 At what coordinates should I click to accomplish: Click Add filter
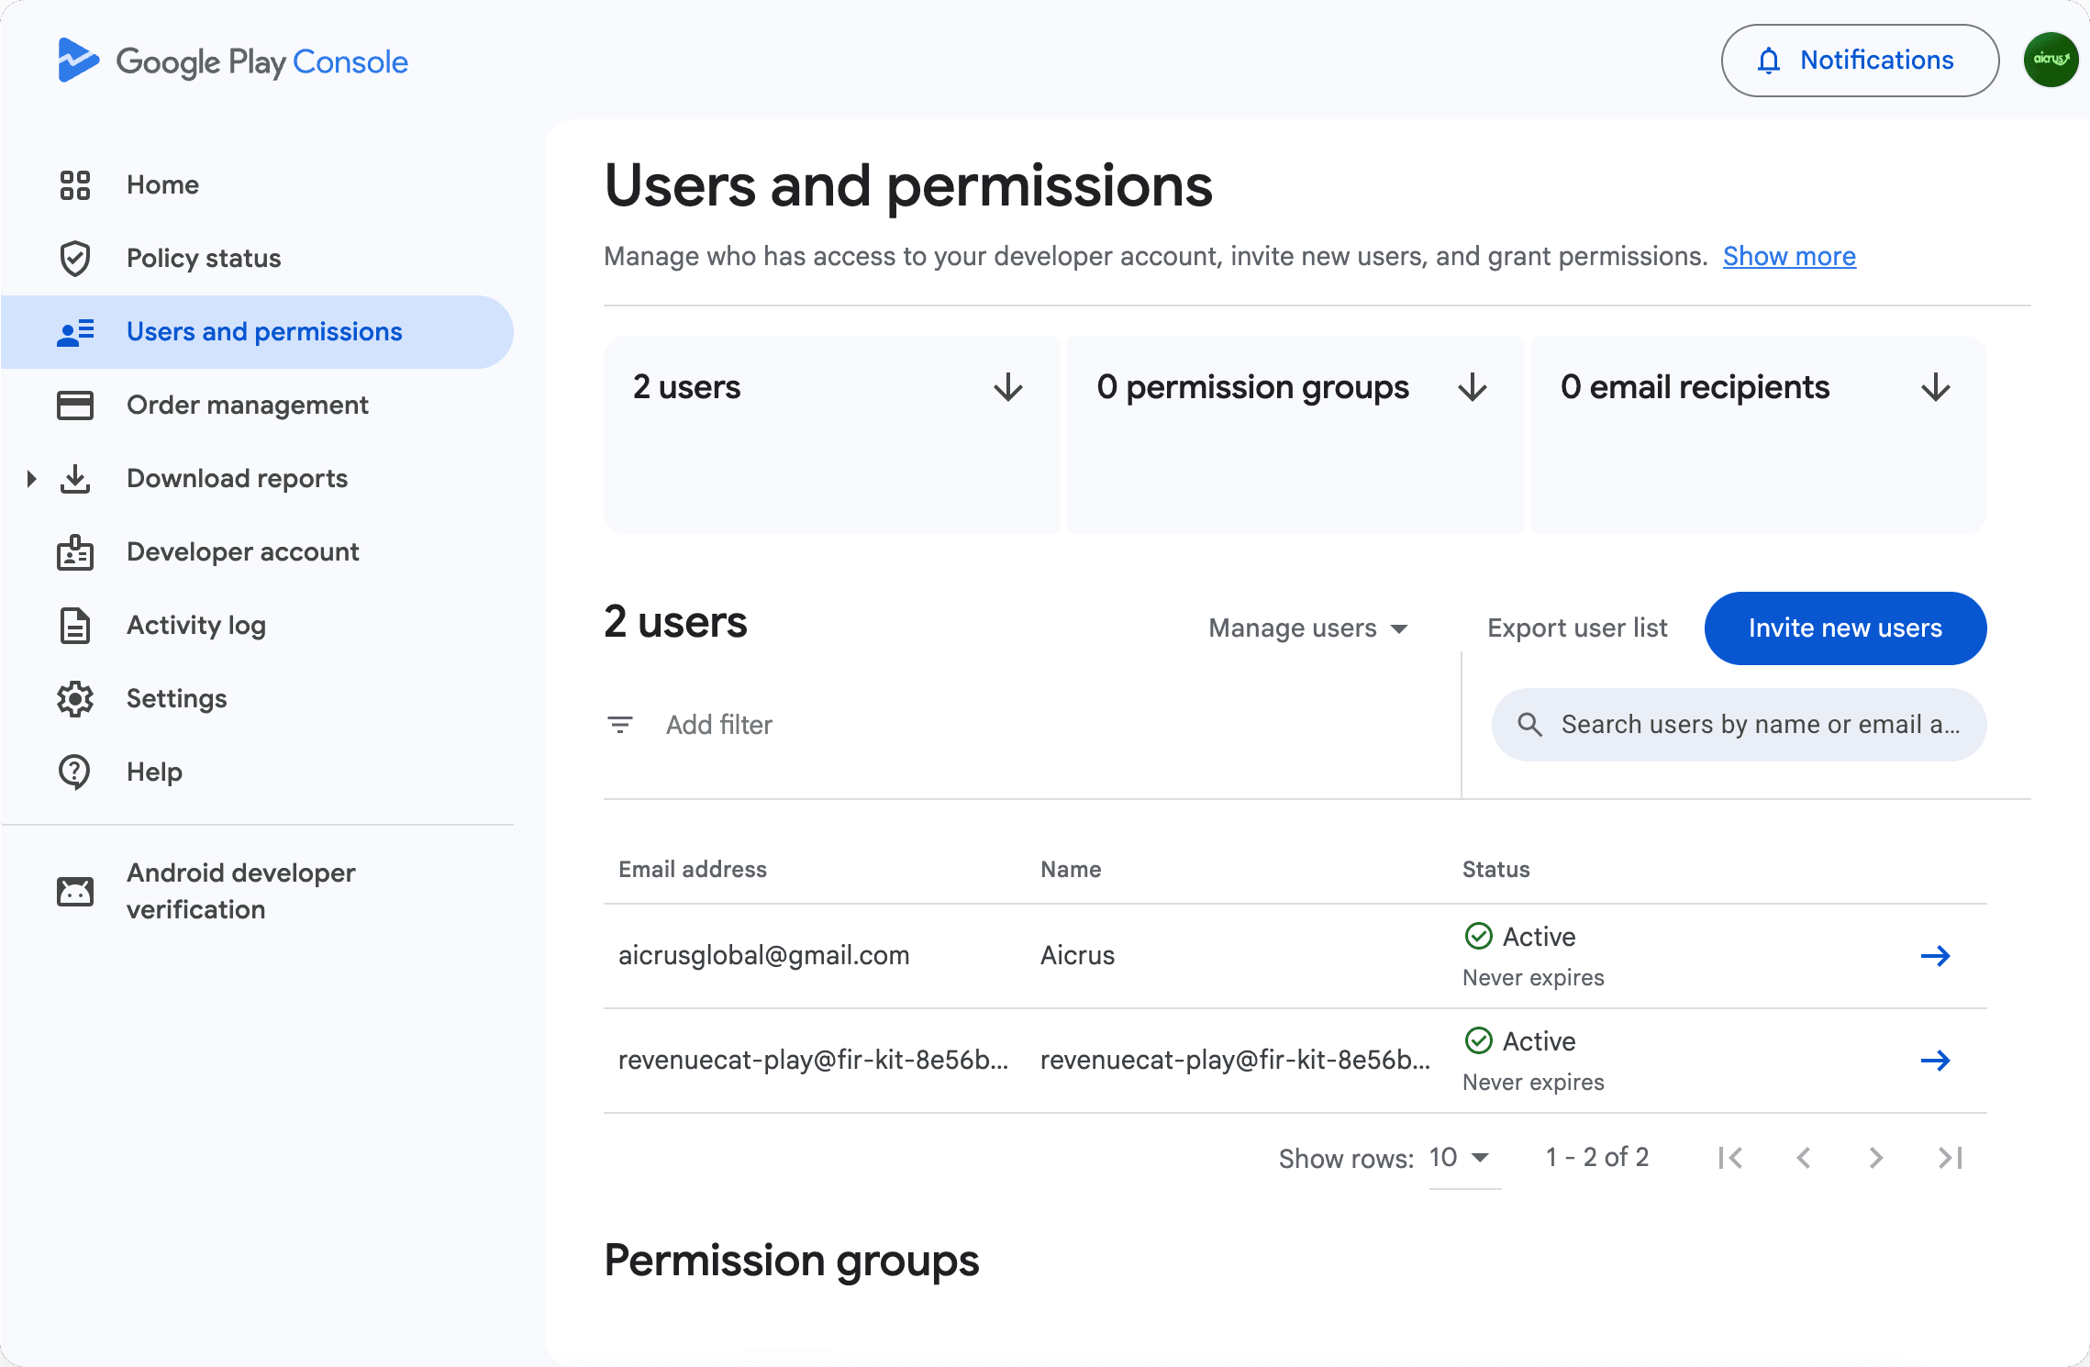click(x=719, y=725)
